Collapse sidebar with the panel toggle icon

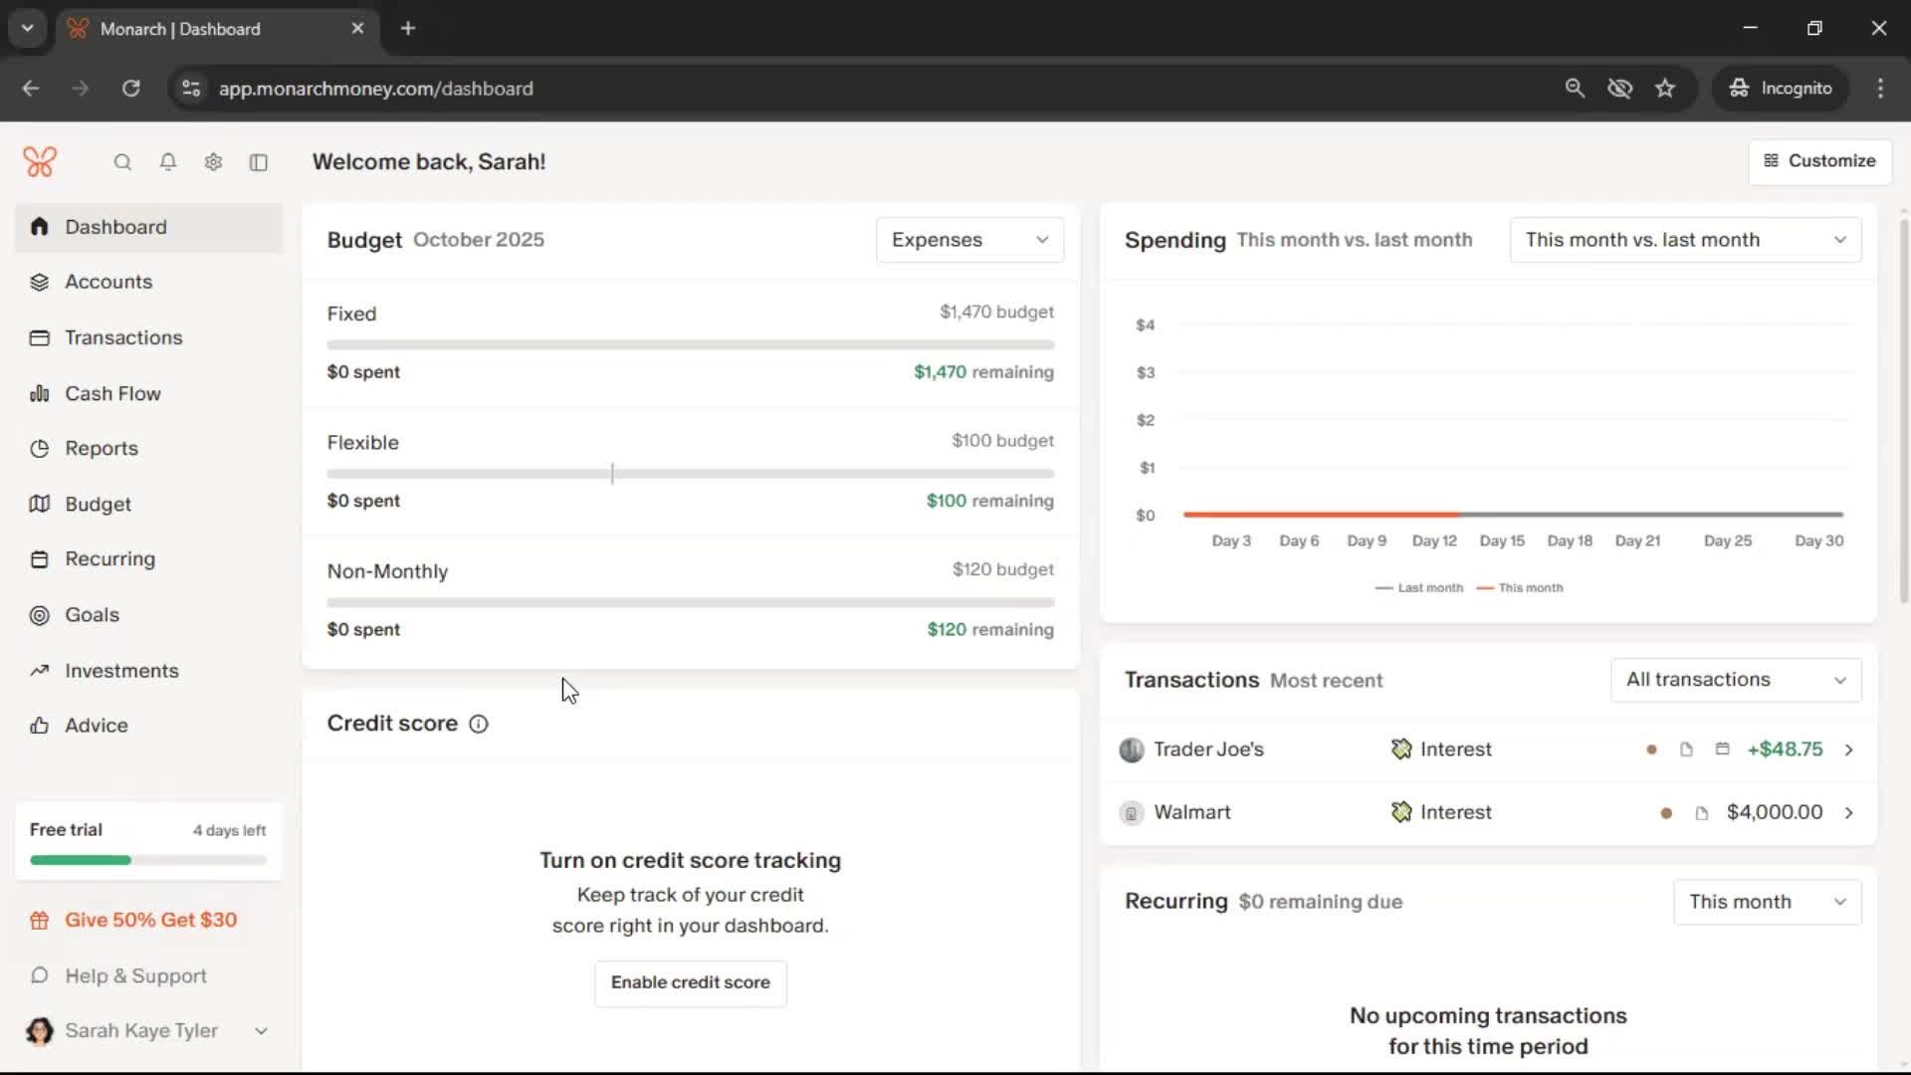click(x=259, y=162)
